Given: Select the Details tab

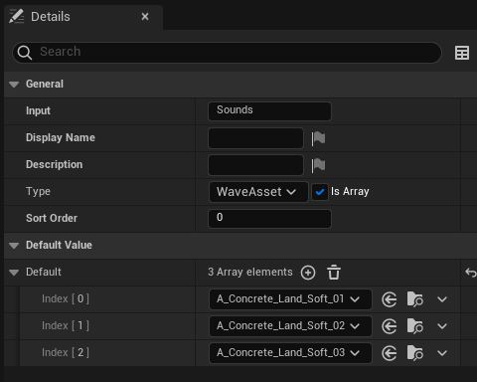Looking at the screenshot, I should pyautogui.click(x=51, y=17).
